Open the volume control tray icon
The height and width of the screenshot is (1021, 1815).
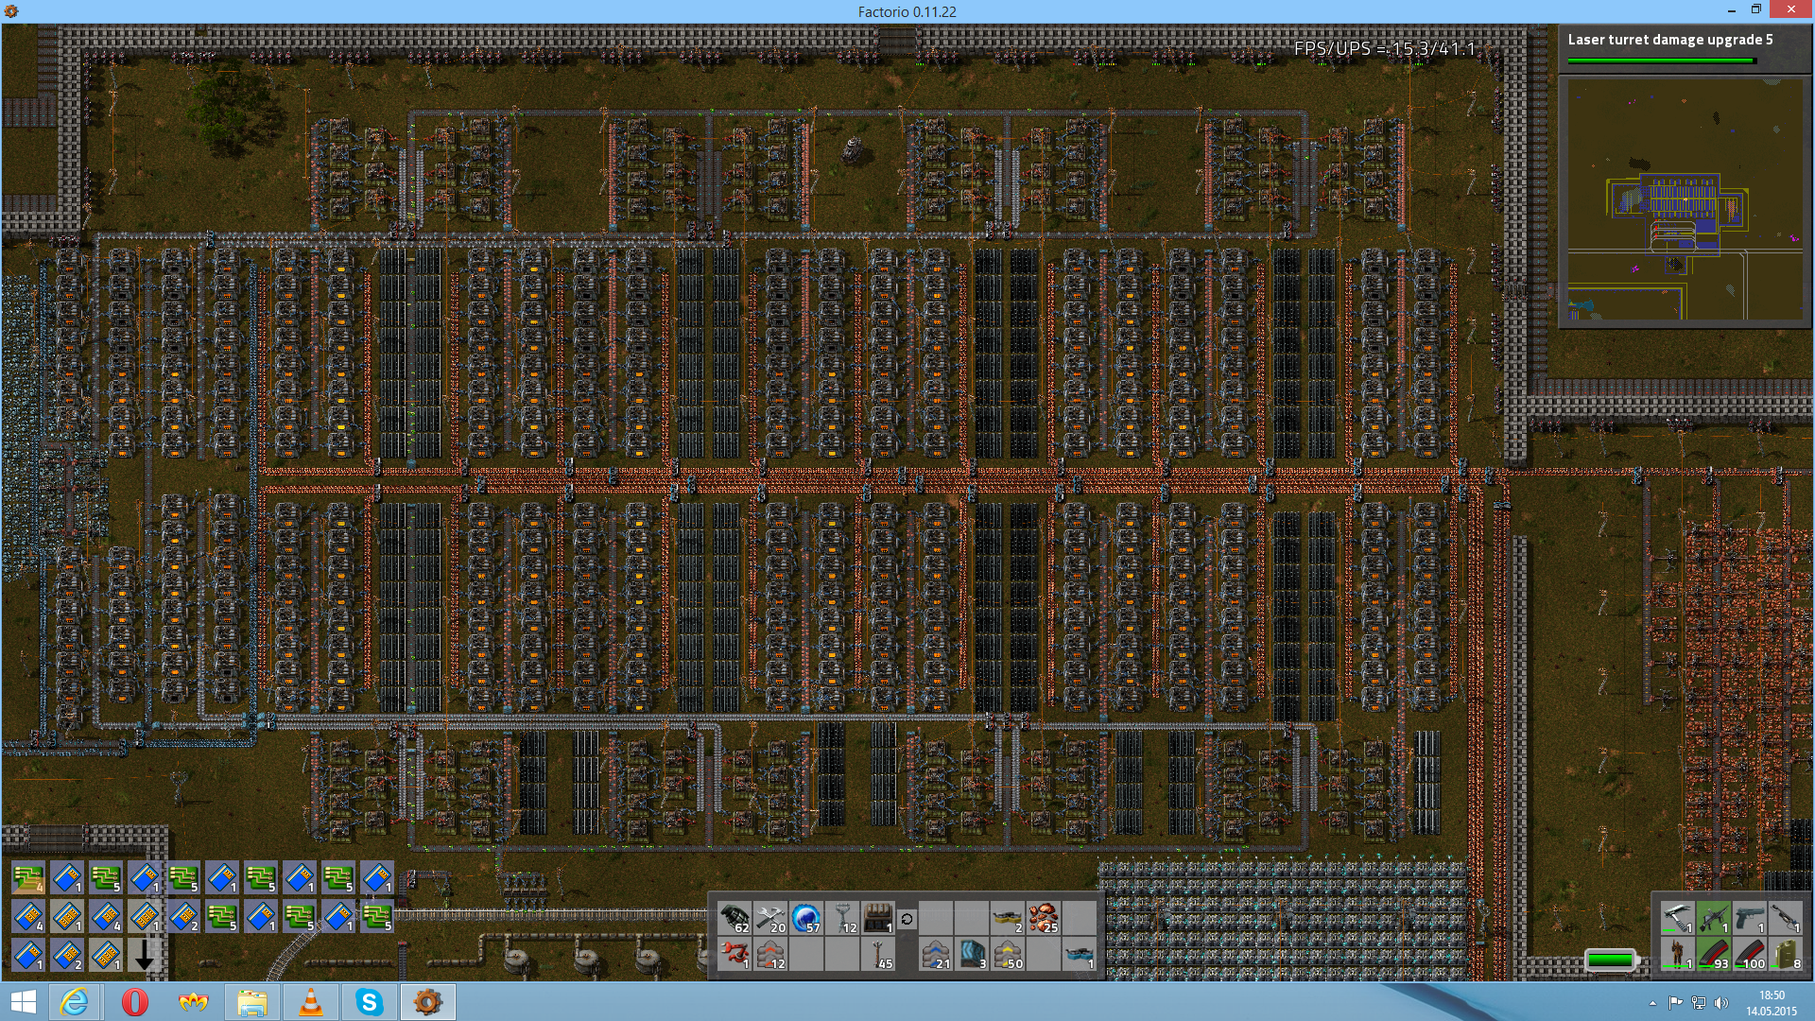(1721, 1003)
